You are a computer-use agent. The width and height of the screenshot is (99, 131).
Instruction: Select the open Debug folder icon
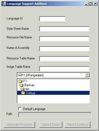pos(23,93)
